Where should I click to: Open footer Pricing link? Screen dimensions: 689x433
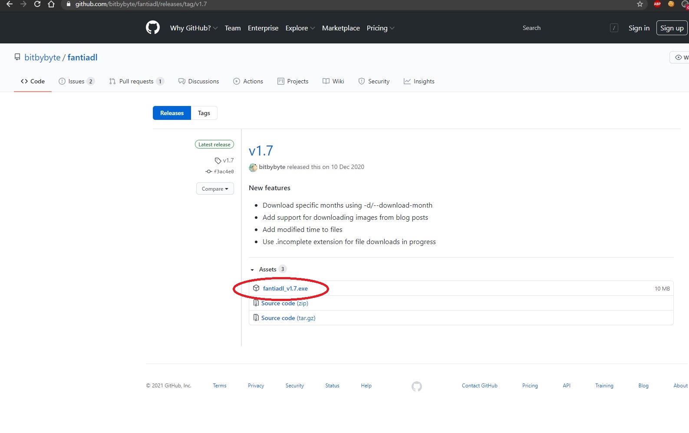pyautogui.click(x=530, y=386)
